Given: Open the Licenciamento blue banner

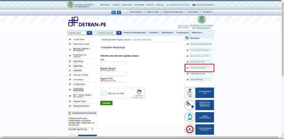Looking at the screenshot, I should tap(204, 93).
